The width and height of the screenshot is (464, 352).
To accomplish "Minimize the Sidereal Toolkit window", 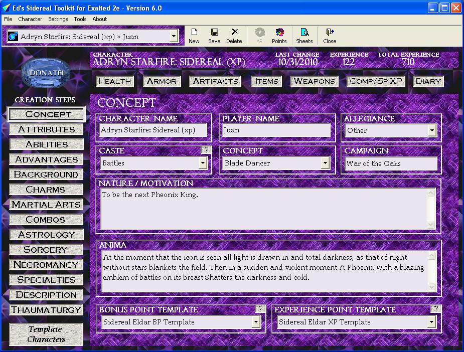I will pyautogui.click(x=432, y=8).
